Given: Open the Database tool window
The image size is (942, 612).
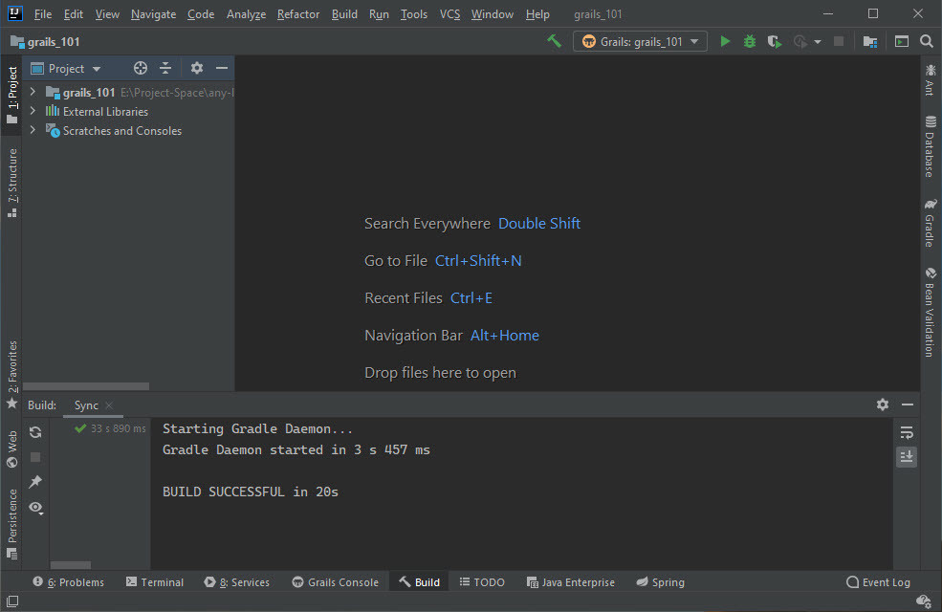Looking at the screenshot, I should pos(930,146).
